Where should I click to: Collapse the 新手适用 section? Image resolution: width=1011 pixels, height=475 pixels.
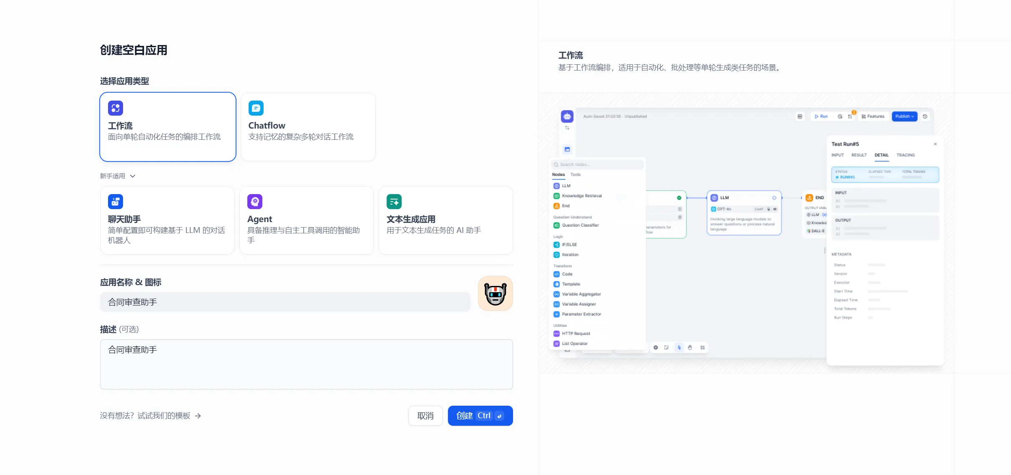113,176
